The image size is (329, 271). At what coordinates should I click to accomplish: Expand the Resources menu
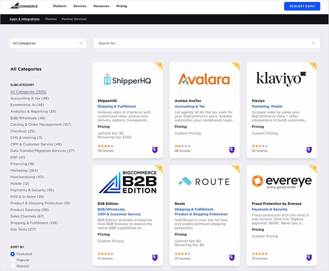pos(102,6)
